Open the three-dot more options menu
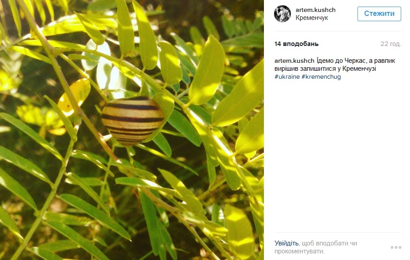This screenshot has width=410, height=260. (x=396, y=247)
